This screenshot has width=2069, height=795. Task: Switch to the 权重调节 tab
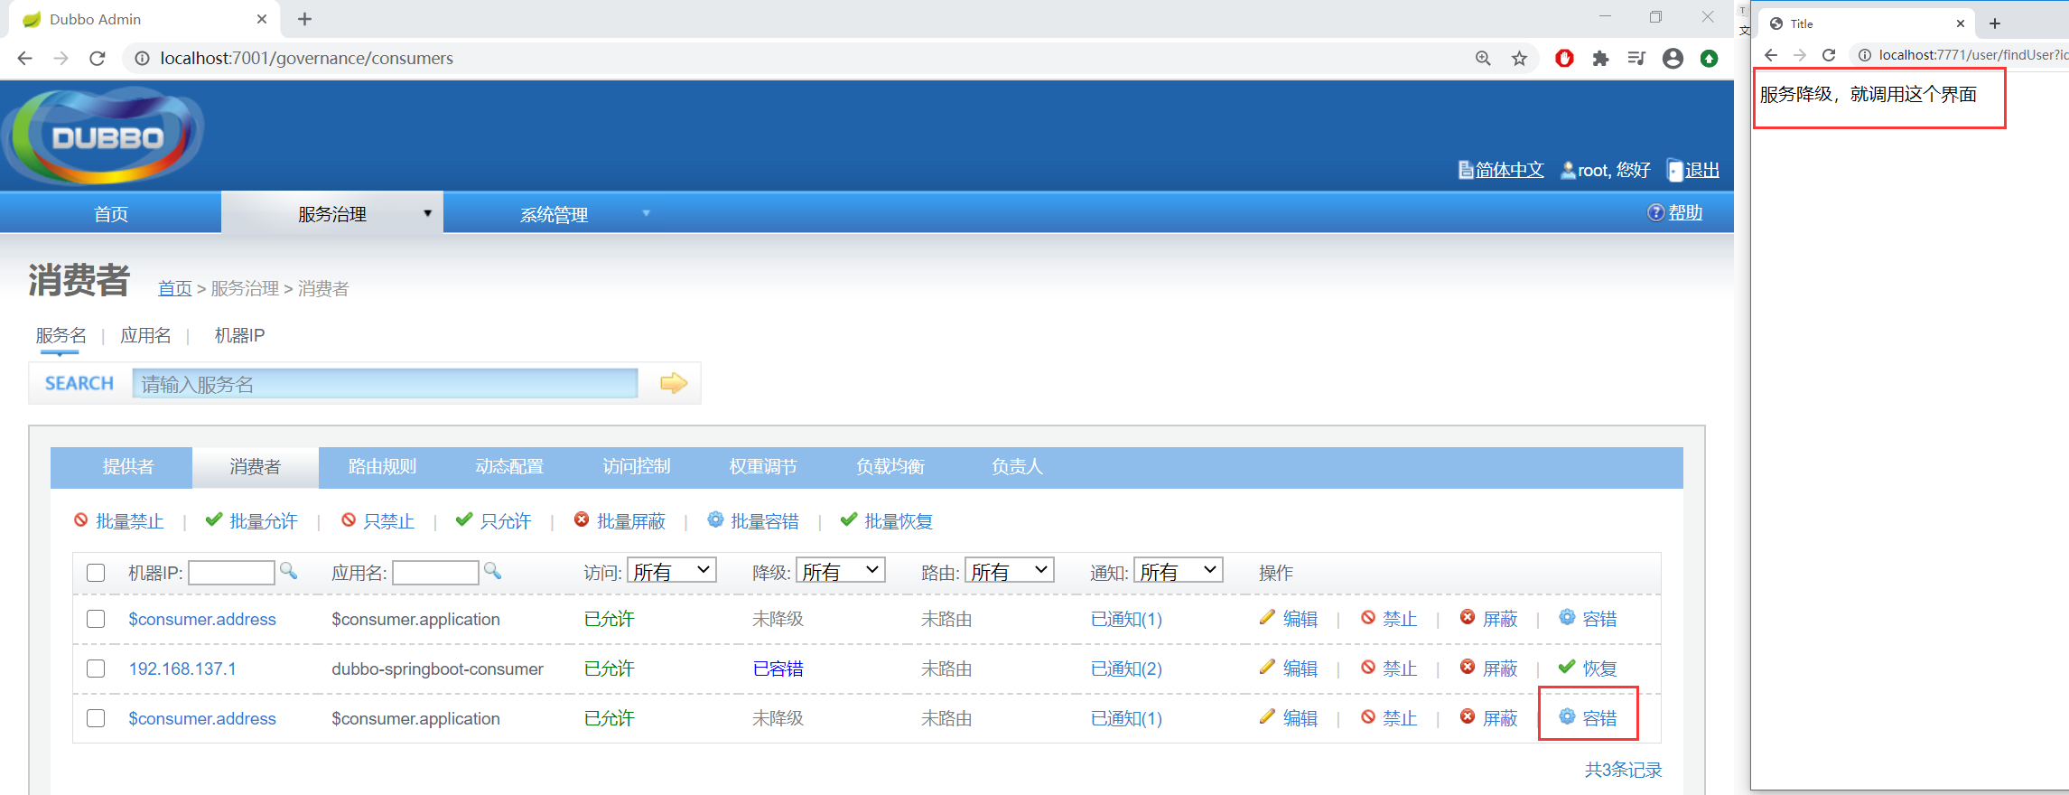point(763,466)
